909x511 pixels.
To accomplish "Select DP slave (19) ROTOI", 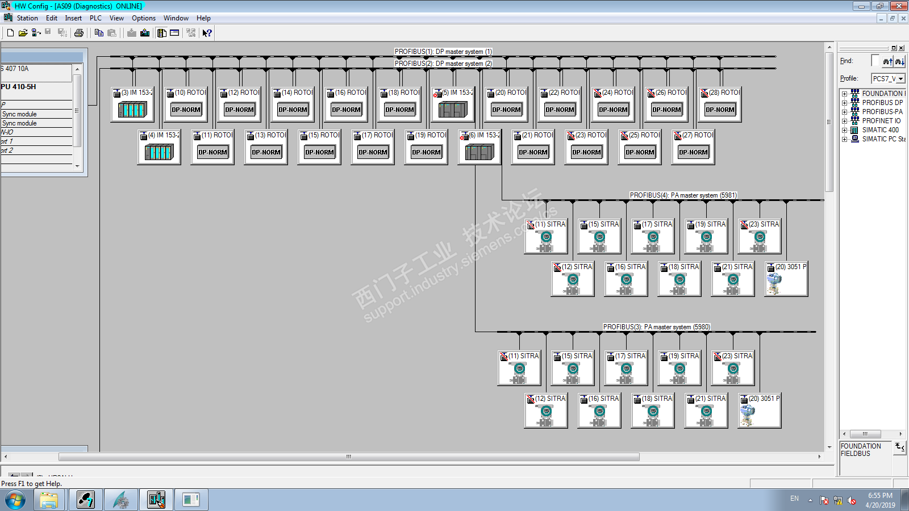I will tap(426, 146).
